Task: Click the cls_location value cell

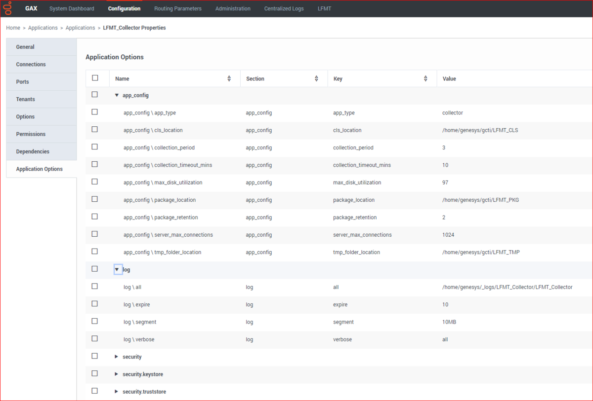Action: 480,130
